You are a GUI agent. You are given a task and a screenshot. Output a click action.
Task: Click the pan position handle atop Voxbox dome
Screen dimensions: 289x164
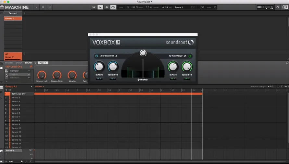(x=143, y=53)
